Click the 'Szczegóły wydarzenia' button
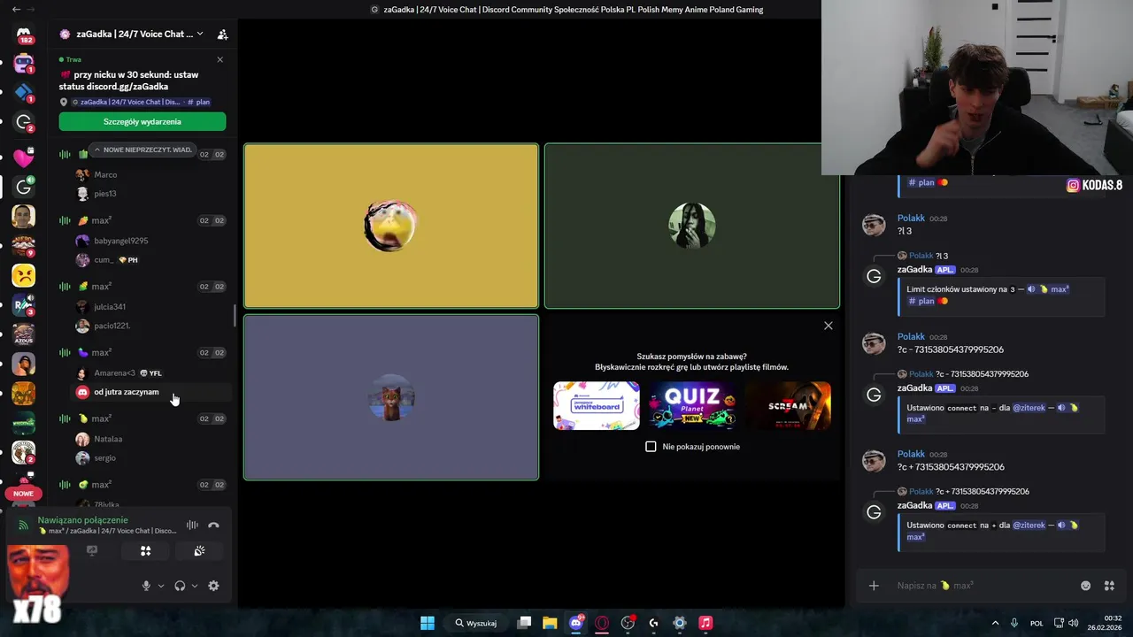 pos(143,121)
